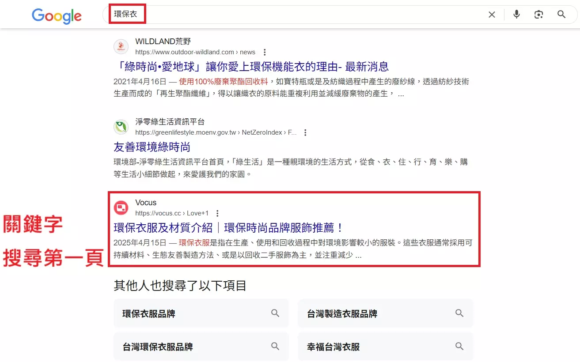Viewport: 580px width, 362px height.
Task: Click the Vocus site favicon
Action: tap(121, 207)
